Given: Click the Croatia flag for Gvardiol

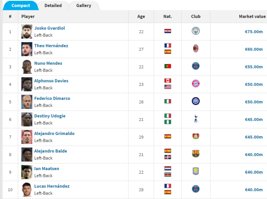Looking at the screenshot, I should pos(168,31).
